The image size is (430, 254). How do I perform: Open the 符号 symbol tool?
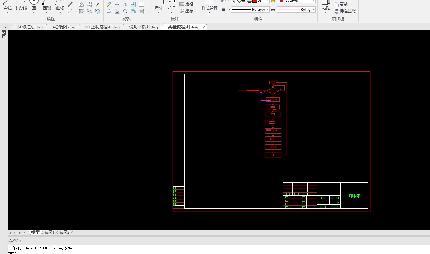(x=172, y=6)
